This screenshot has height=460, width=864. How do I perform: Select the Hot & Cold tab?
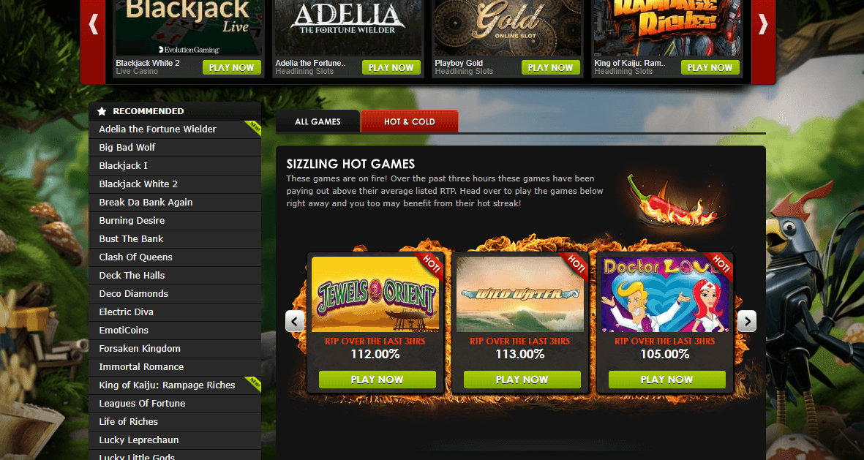[410, 121]
